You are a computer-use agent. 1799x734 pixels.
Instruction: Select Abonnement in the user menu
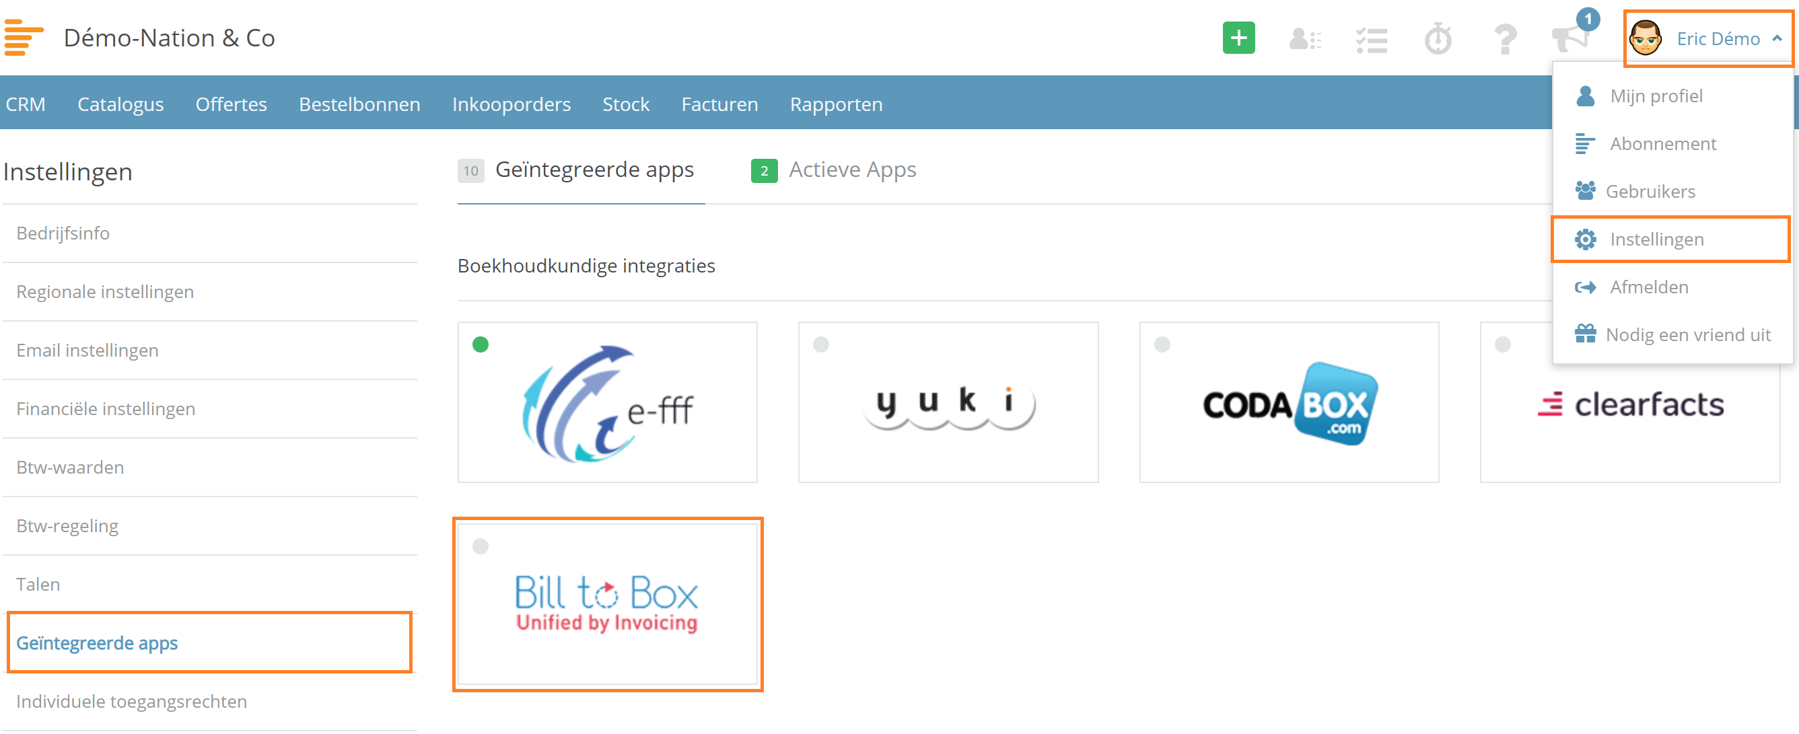(1672, 144)
